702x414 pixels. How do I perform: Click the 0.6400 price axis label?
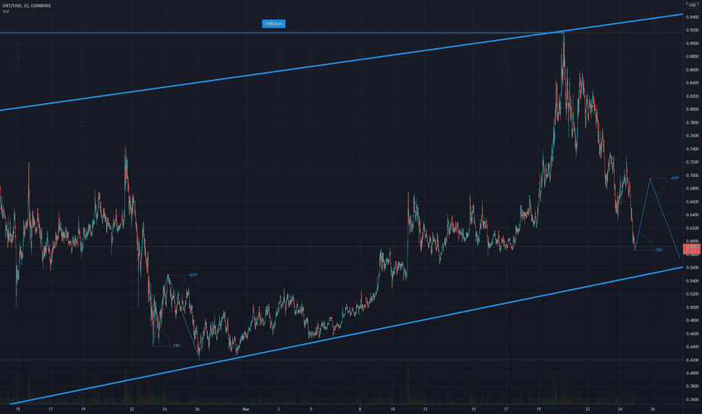[692, 215]
